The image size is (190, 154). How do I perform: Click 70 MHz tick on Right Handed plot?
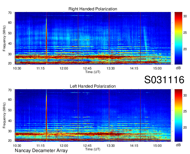point(10,13)
